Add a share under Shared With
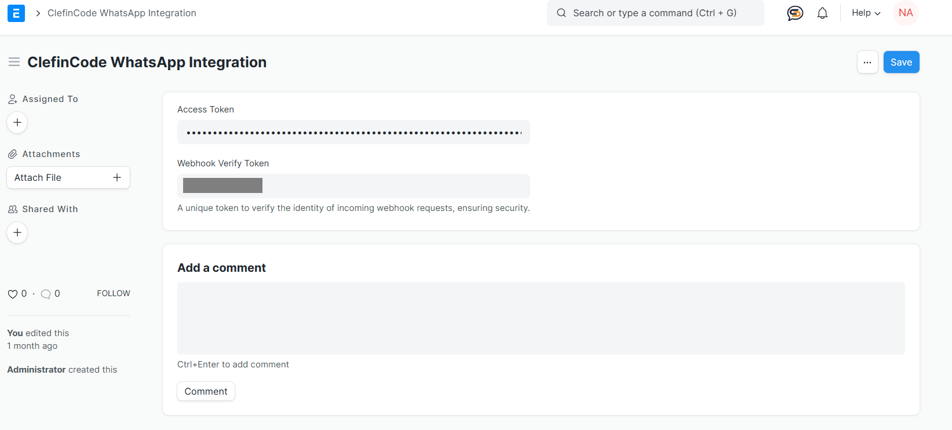 pyautogui.click(x=17, y=232)
